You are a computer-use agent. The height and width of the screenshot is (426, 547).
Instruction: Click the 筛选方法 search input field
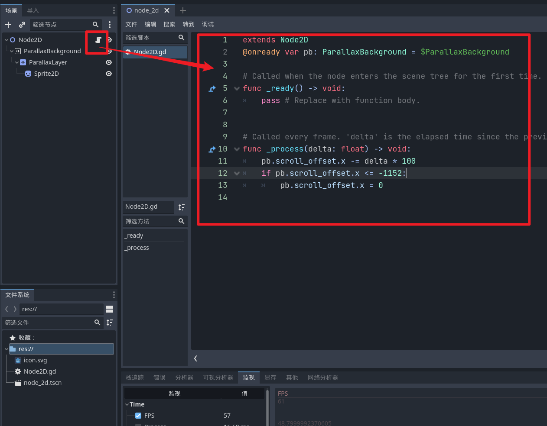click(150, 221)
